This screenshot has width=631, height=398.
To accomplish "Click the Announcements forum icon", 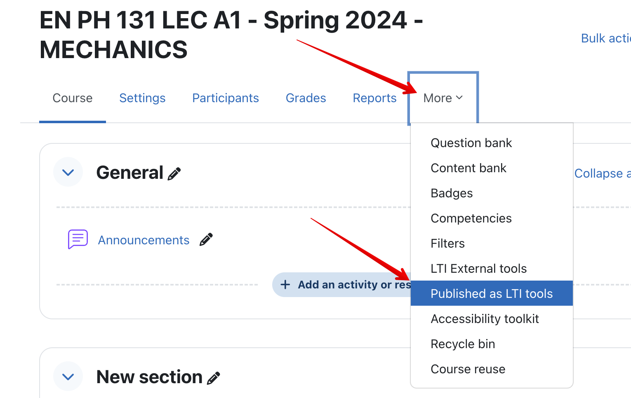I will tap(78, 239).
